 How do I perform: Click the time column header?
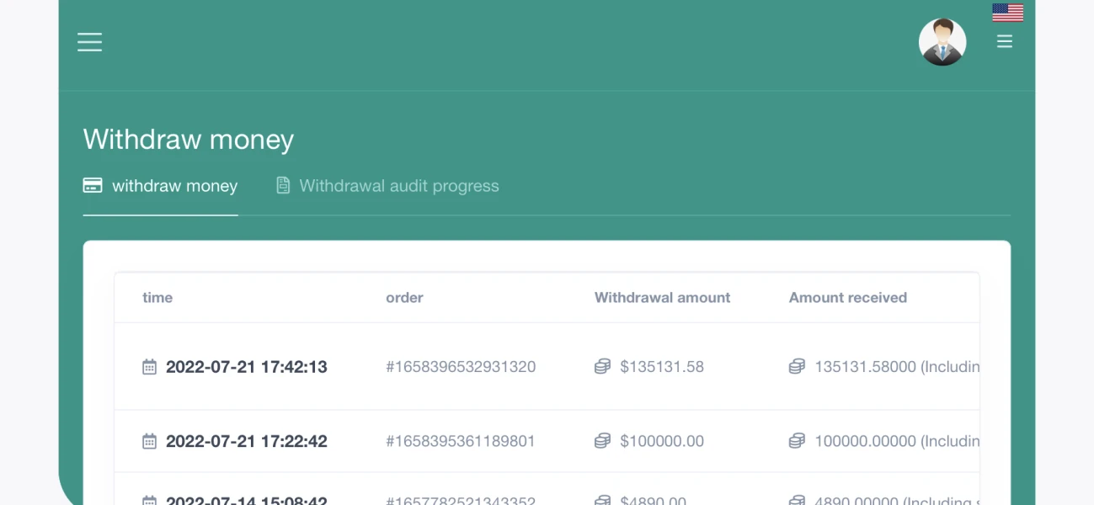point(157,298)
